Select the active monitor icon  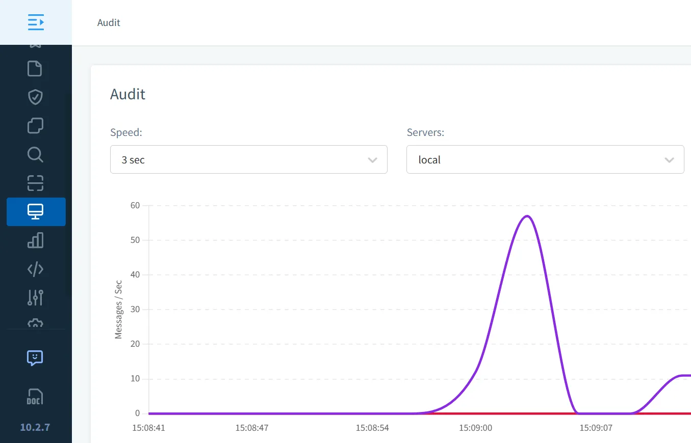coord(36,211)
